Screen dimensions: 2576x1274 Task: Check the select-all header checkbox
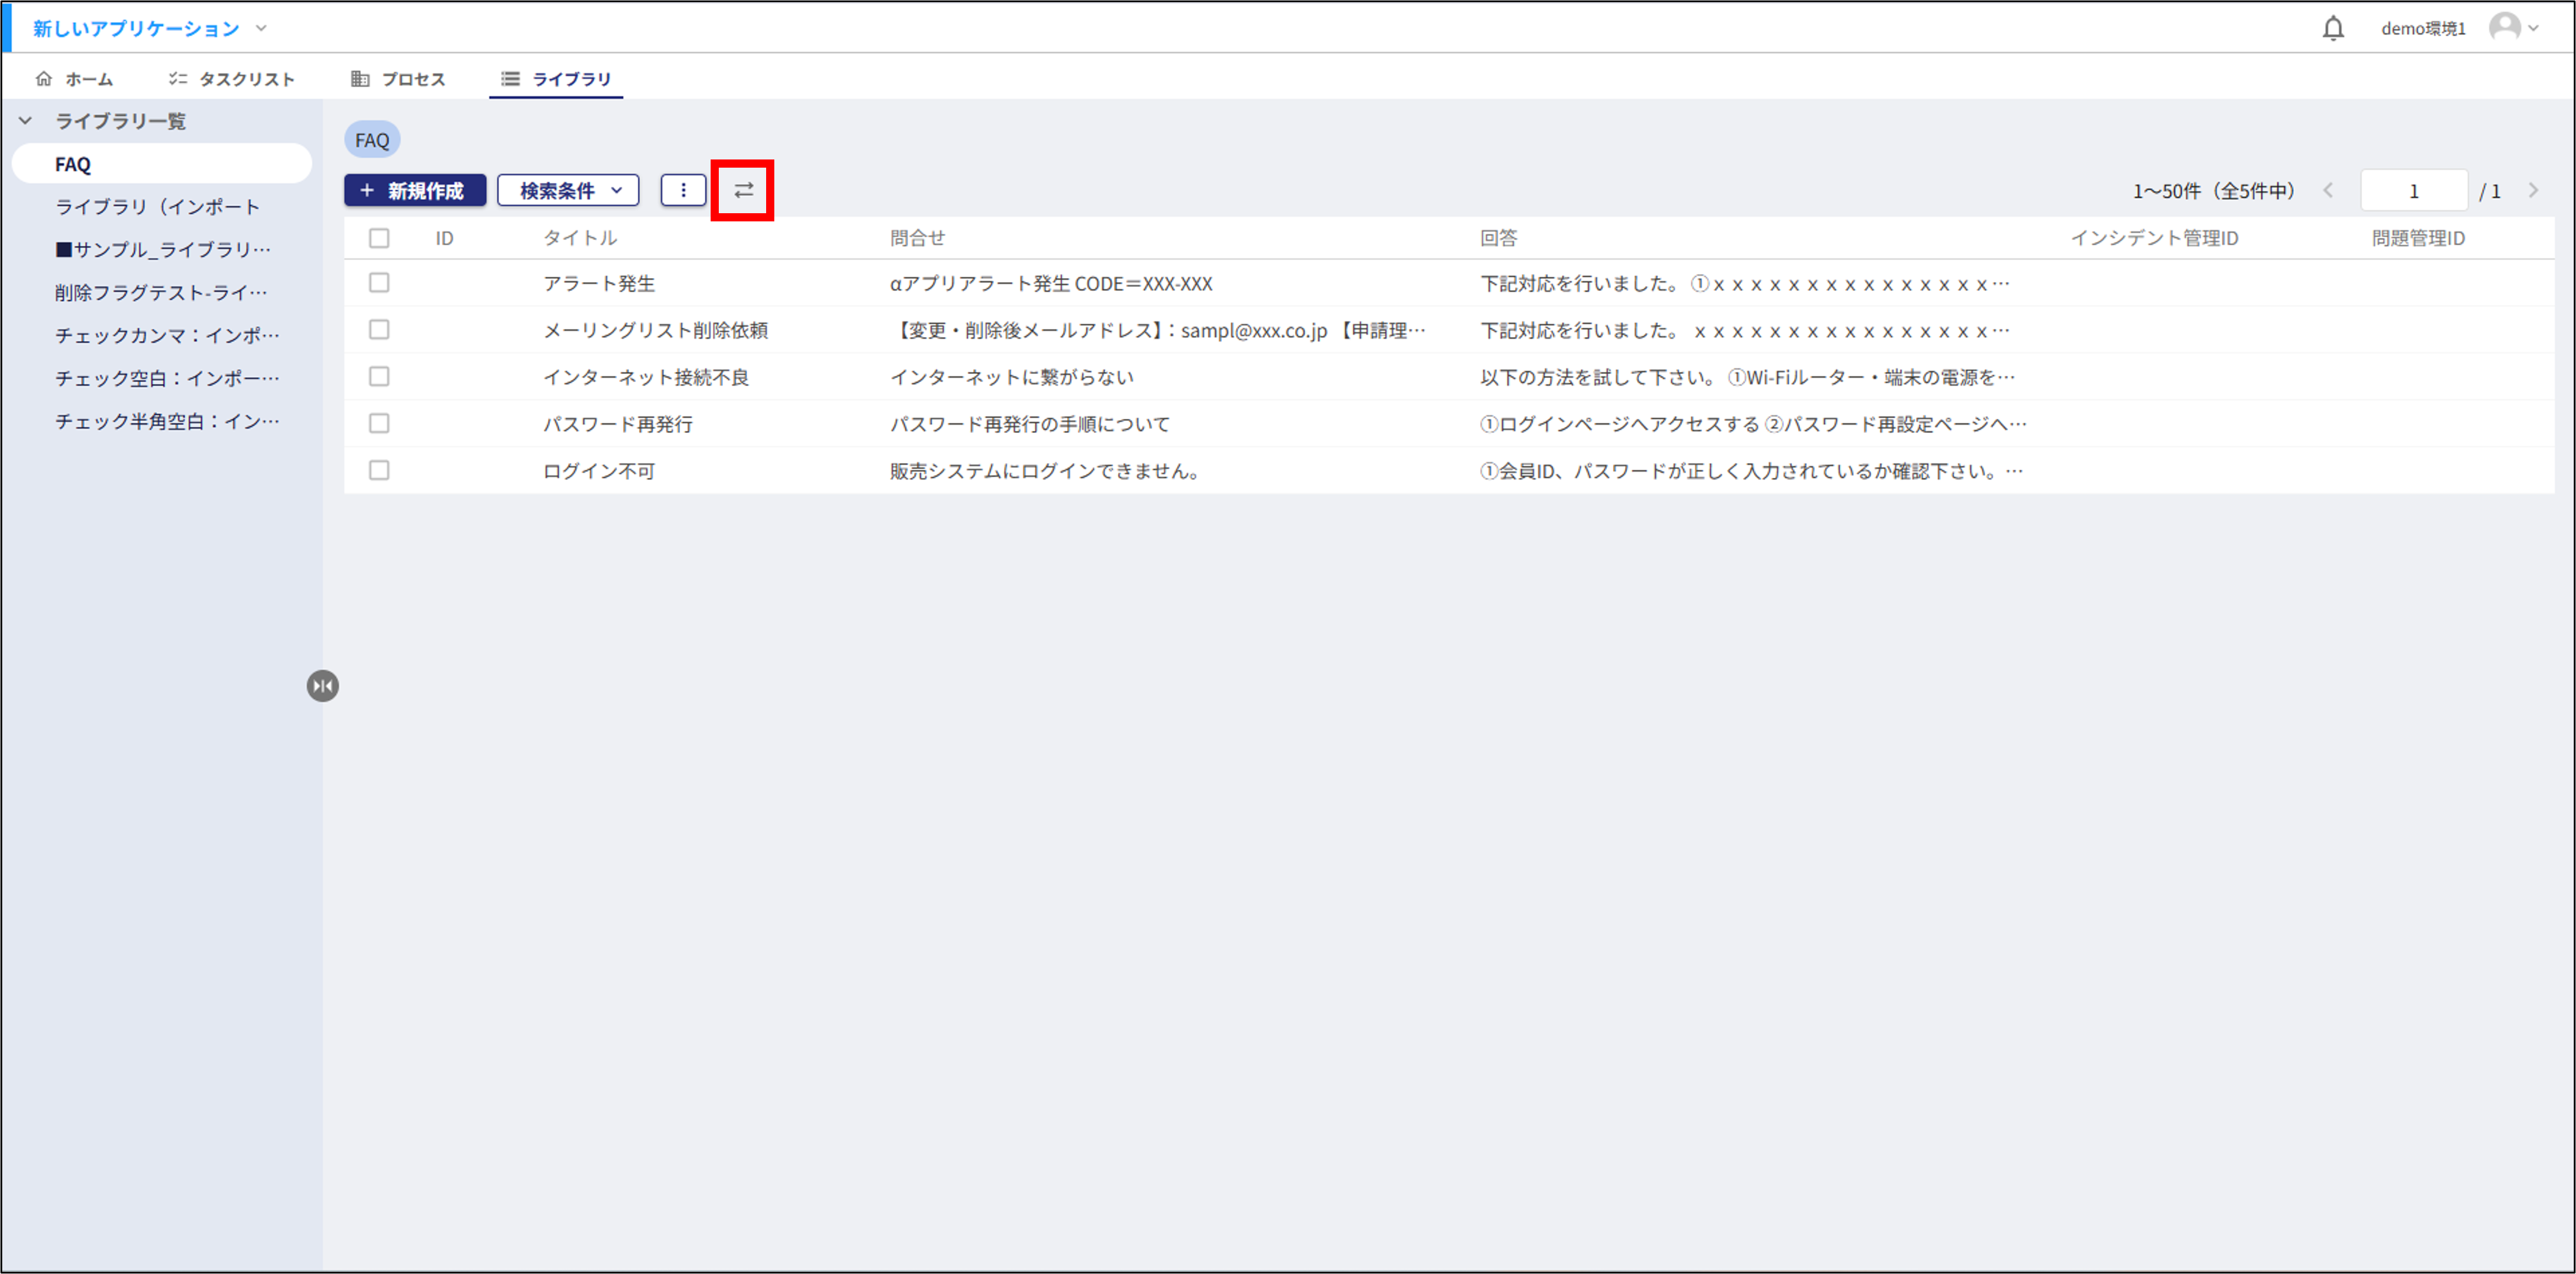pos(379,238)
